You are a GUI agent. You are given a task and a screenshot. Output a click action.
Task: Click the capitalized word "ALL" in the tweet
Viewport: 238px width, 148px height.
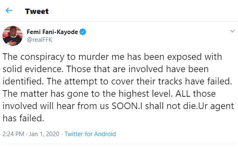tap(183, 93)
